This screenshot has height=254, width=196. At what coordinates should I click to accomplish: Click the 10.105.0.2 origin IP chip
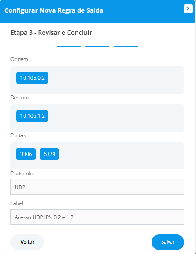pos(32,78)
